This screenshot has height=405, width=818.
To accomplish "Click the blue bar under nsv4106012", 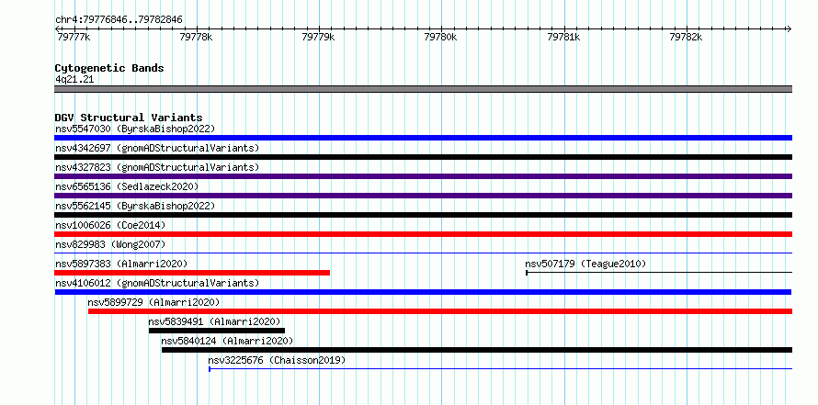I will [x=423, y=292].
